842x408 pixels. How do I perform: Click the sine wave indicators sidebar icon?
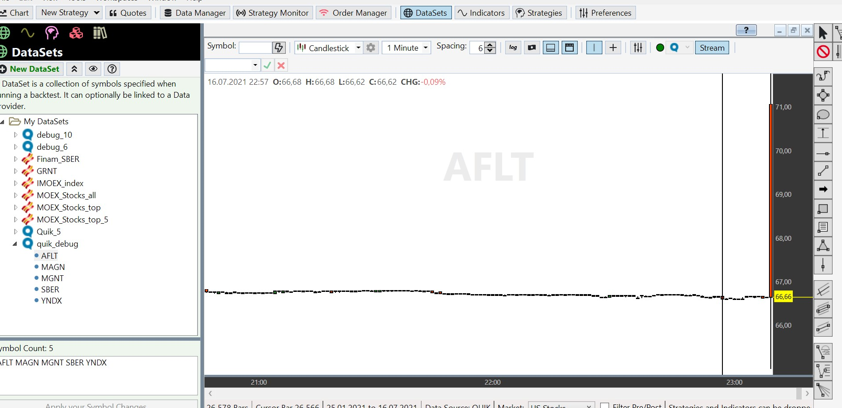point(27,33)
